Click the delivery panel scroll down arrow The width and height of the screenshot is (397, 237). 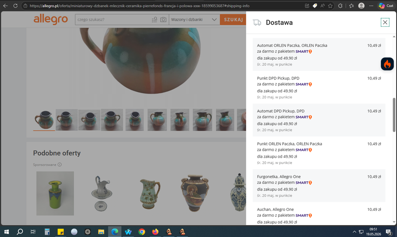(394, 222)
